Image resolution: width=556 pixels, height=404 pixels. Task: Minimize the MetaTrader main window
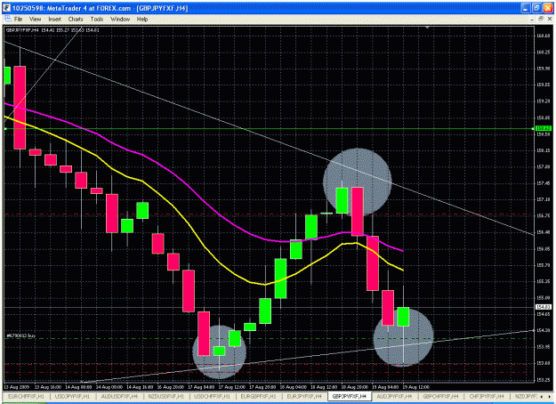tap(526, 8)
